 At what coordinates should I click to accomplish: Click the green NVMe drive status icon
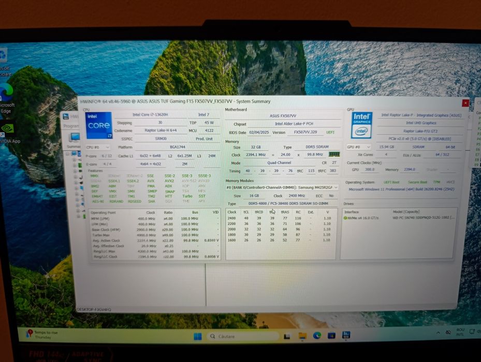(x=345, y=218)
